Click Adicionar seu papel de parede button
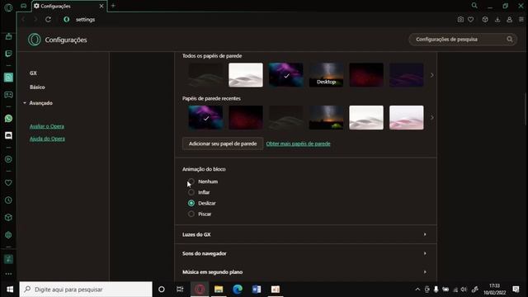 click(x=223, y=144)
